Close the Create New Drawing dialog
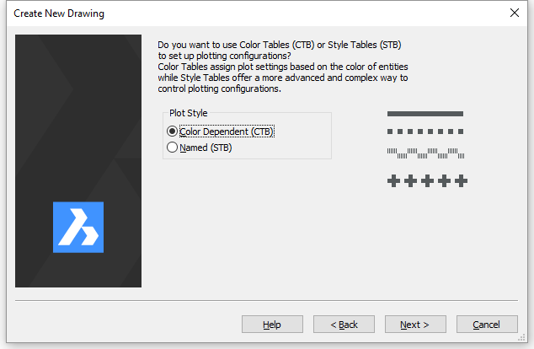The image size is (534, 349). 515,13
